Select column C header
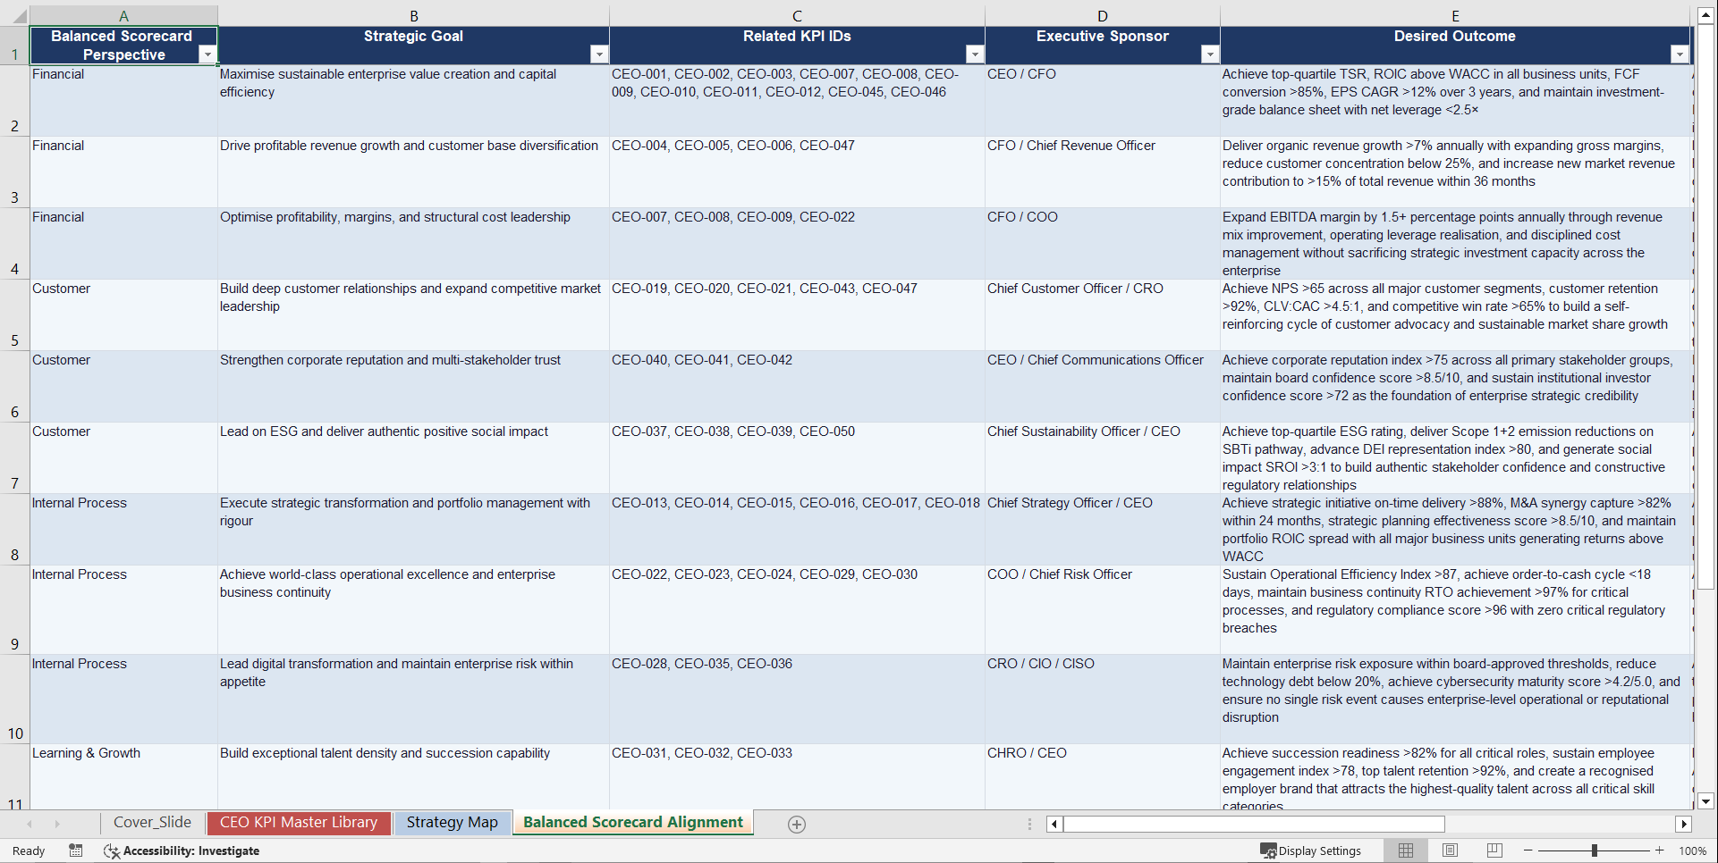Screen dimensions: 1718x863 pyautogui.click(x=797, y=16)
